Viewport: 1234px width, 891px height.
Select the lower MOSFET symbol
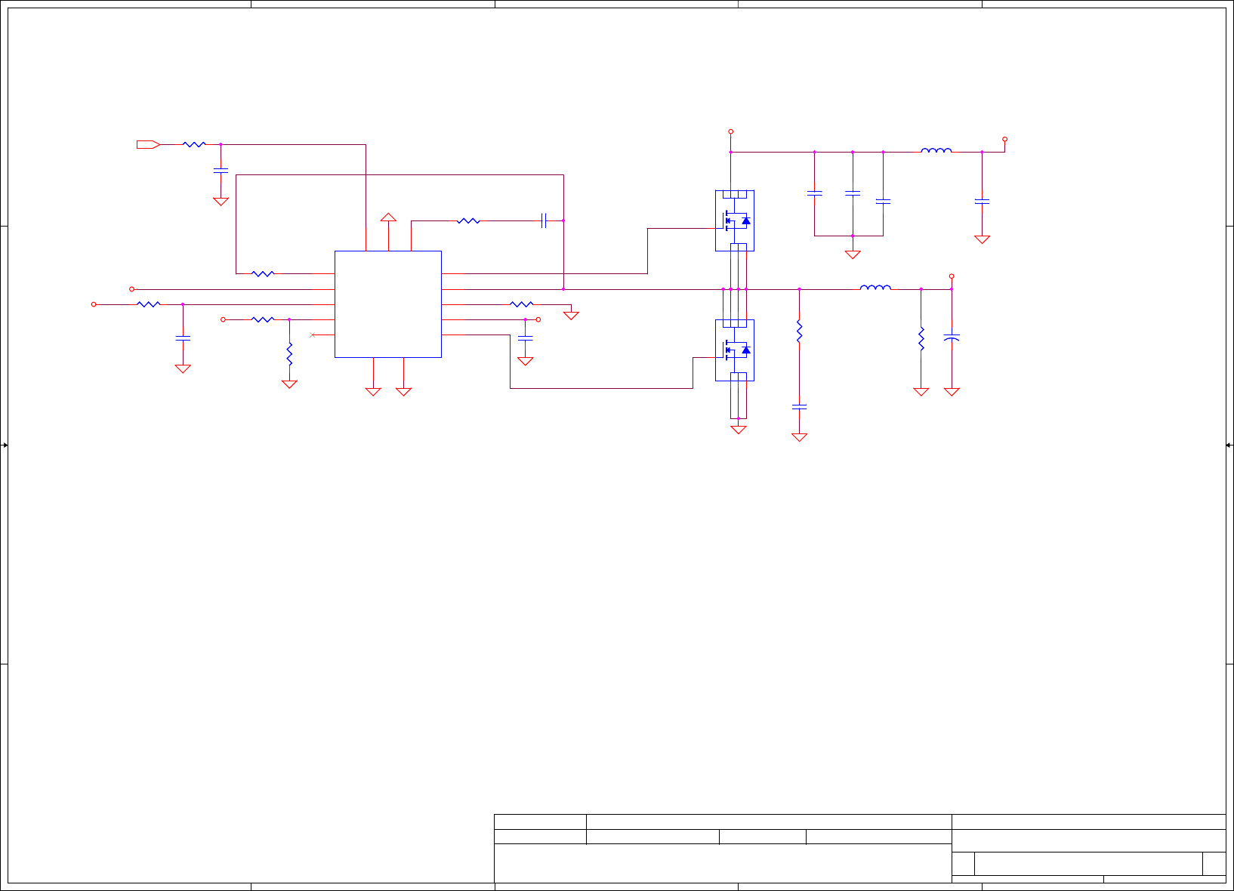(735, 350)
